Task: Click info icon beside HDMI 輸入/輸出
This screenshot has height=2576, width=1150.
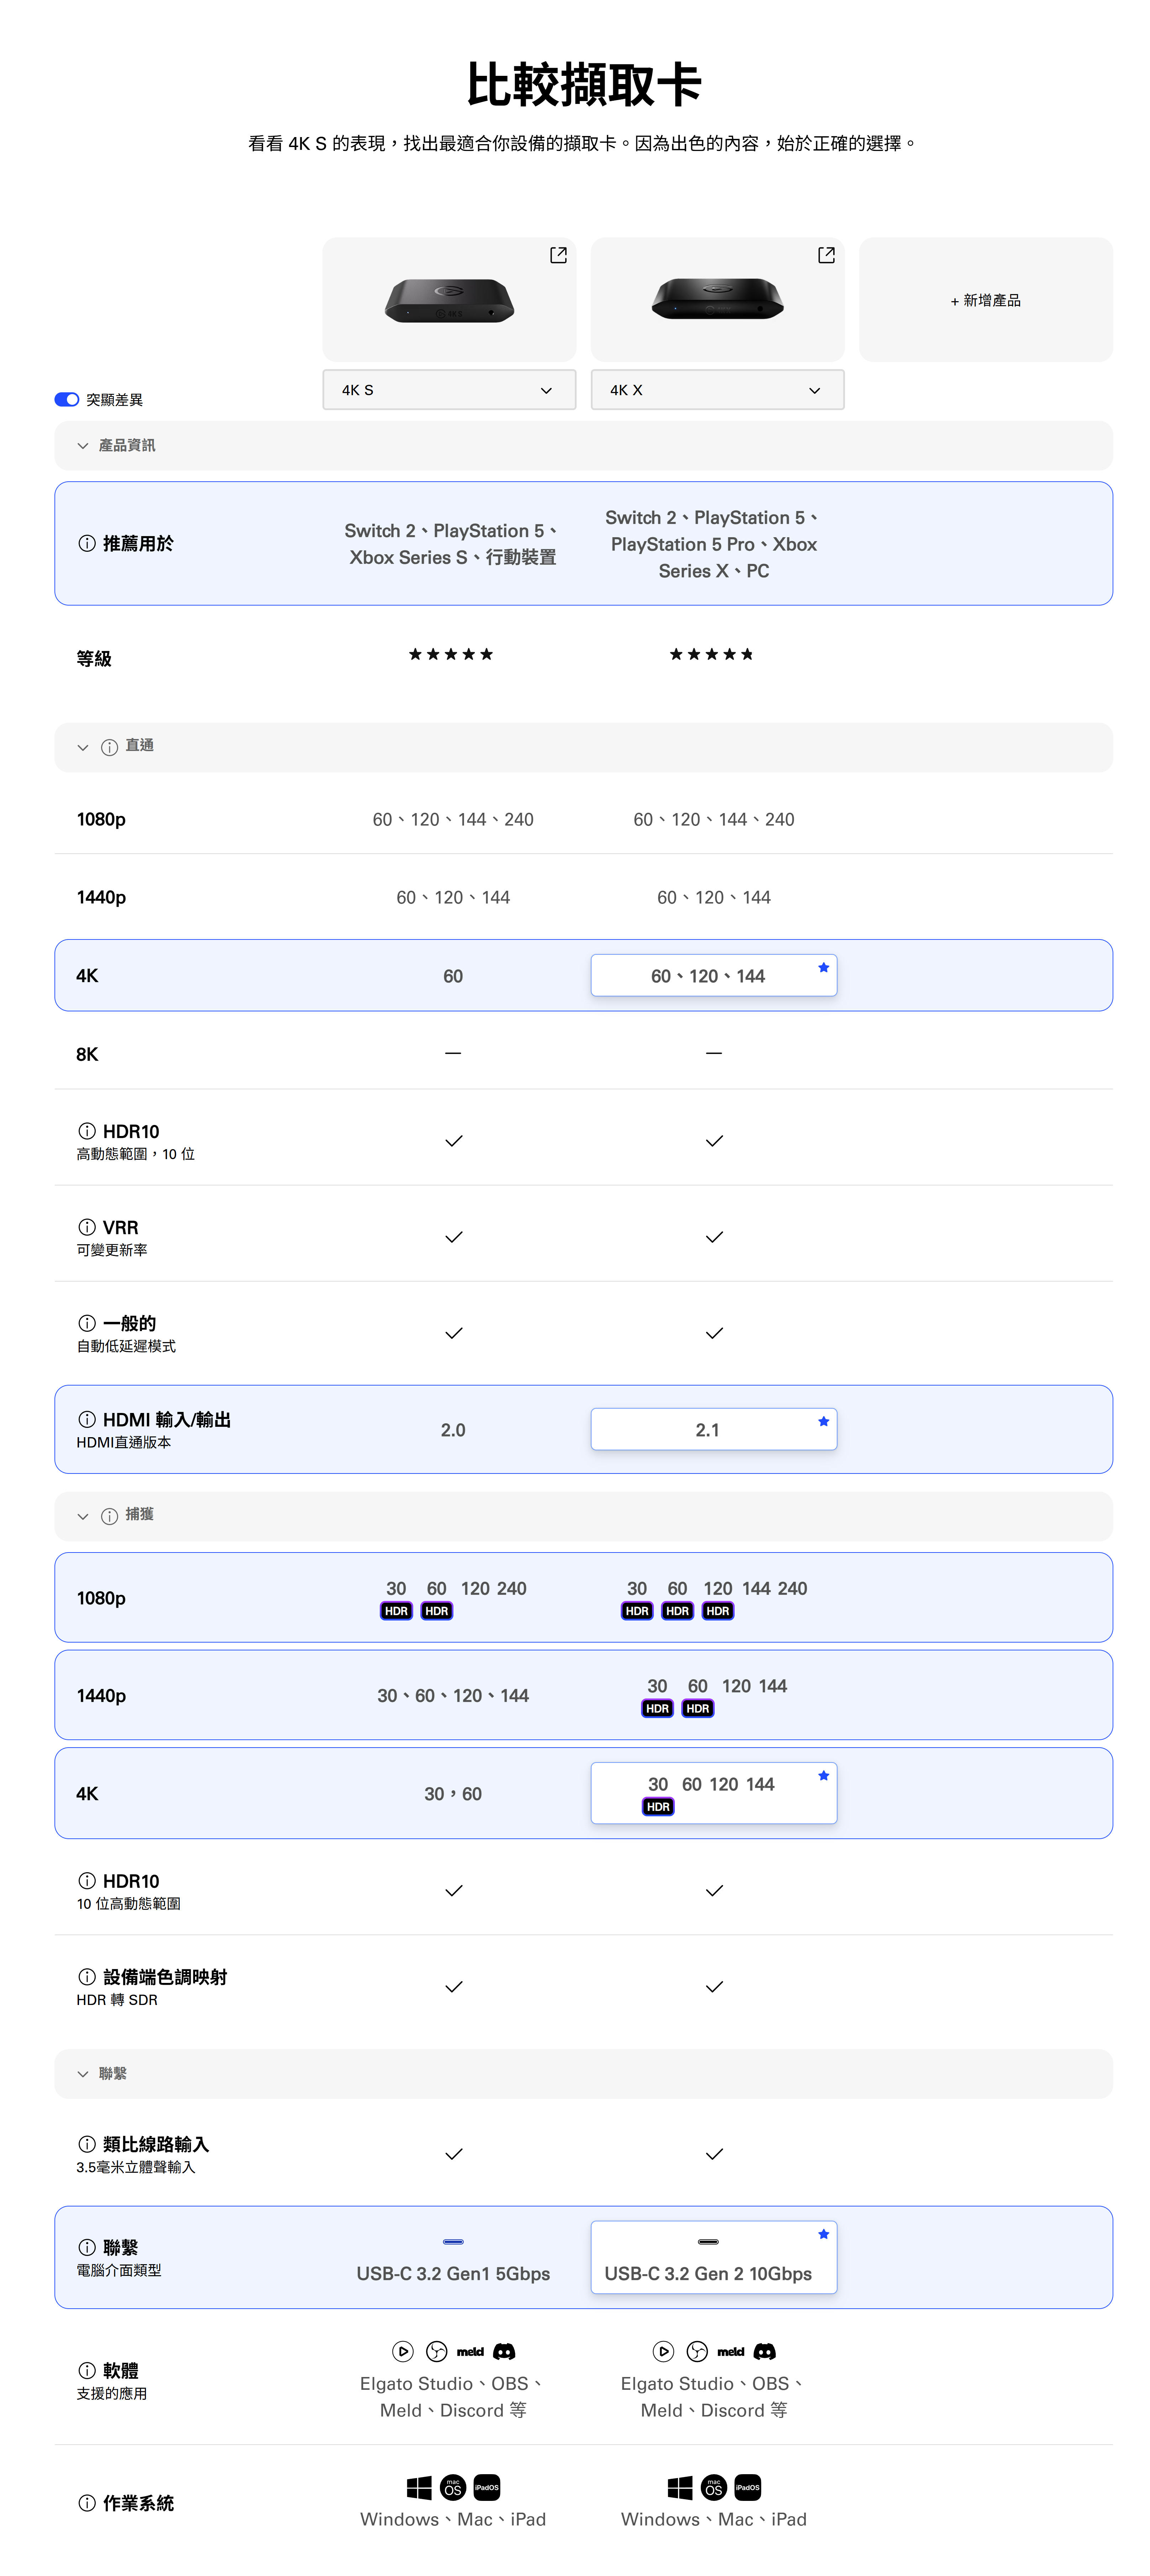Action: tap(87, 1419)
